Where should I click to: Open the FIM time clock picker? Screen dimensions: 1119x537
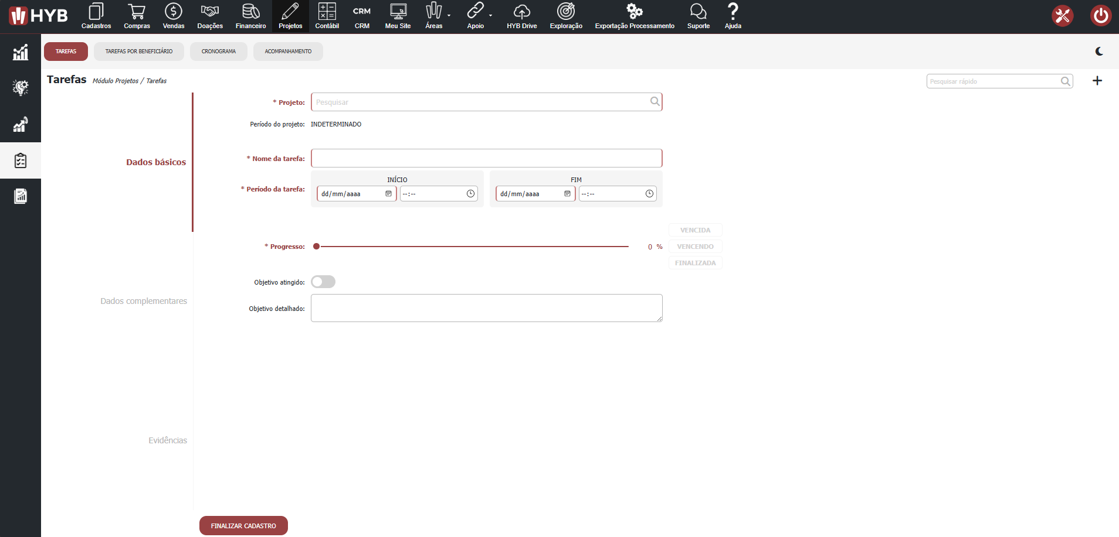point(649,194)
